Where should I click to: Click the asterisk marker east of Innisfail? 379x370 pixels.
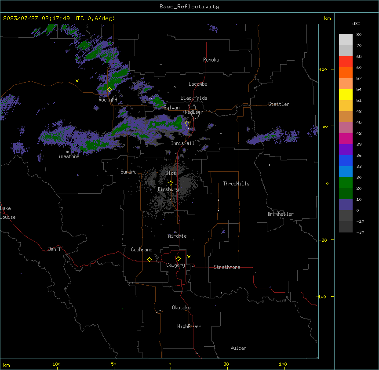point(221,133)
